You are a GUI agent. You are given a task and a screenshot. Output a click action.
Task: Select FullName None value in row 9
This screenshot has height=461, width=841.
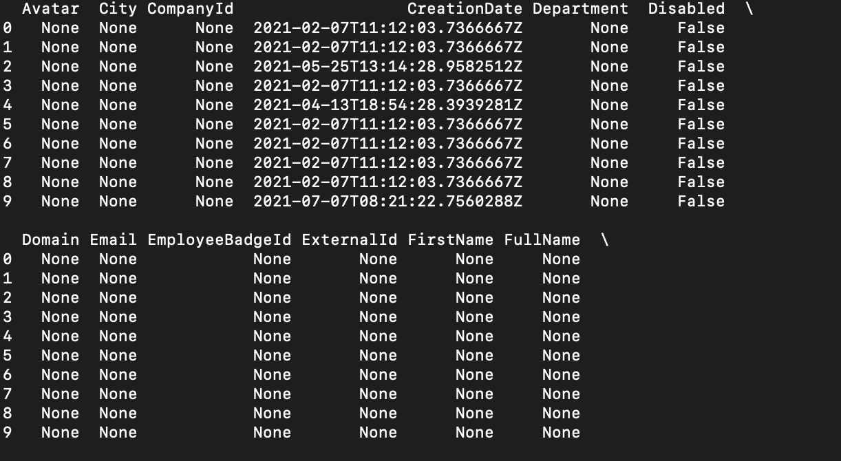(x=561, y=433)
